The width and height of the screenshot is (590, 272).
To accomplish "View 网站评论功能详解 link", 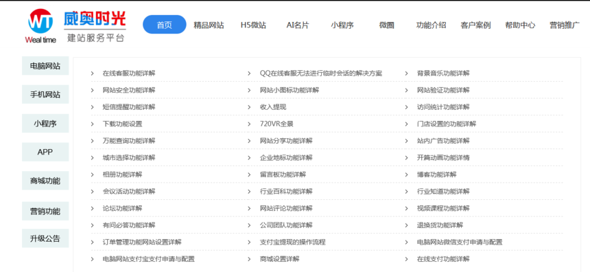I will tap(286, 208).
